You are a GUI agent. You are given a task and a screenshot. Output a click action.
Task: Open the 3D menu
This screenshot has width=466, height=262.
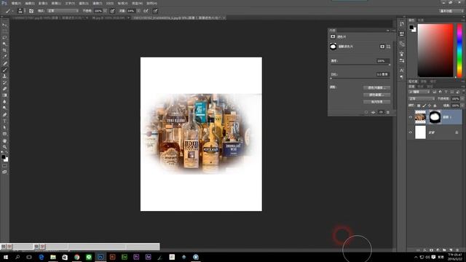tap(110, 3)
